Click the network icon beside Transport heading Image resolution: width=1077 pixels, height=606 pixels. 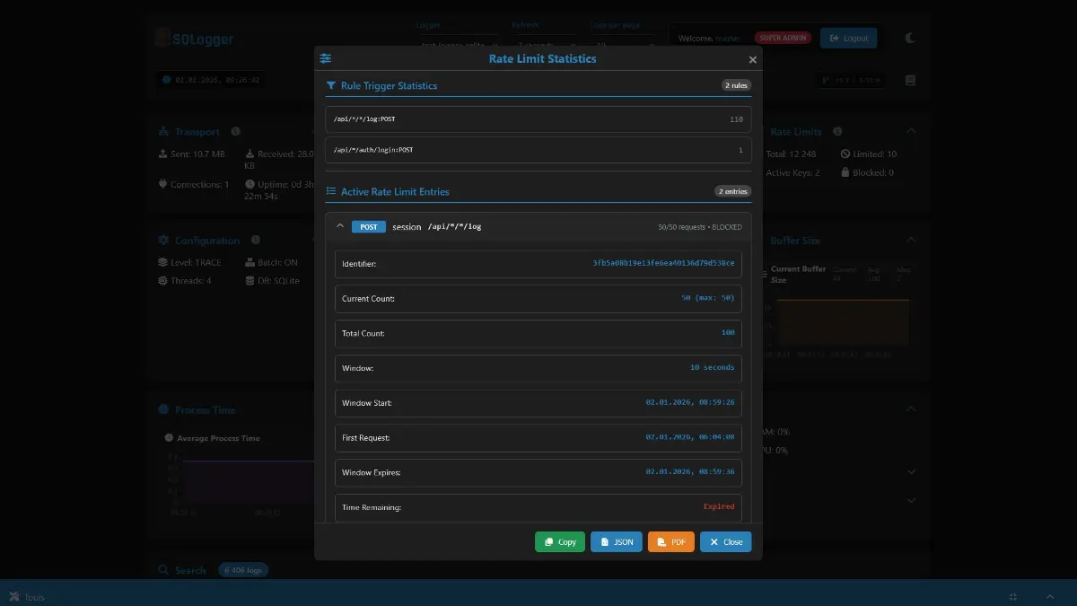point(163,131)
